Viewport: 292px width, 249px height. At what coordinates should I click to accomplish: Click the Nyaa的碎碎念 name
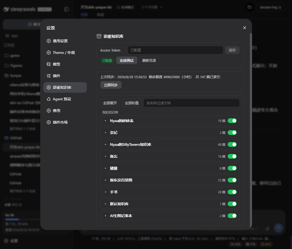[x=122, y=121]
